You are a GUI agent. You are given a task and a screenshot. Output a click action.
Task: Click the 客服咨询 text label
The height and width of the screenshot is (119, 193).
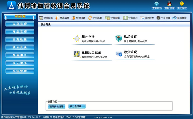coord(170,8)
